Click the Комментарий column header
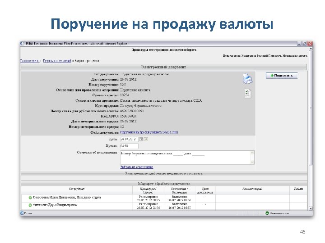This screenshot has width=325, height=243. click(252, 189)
